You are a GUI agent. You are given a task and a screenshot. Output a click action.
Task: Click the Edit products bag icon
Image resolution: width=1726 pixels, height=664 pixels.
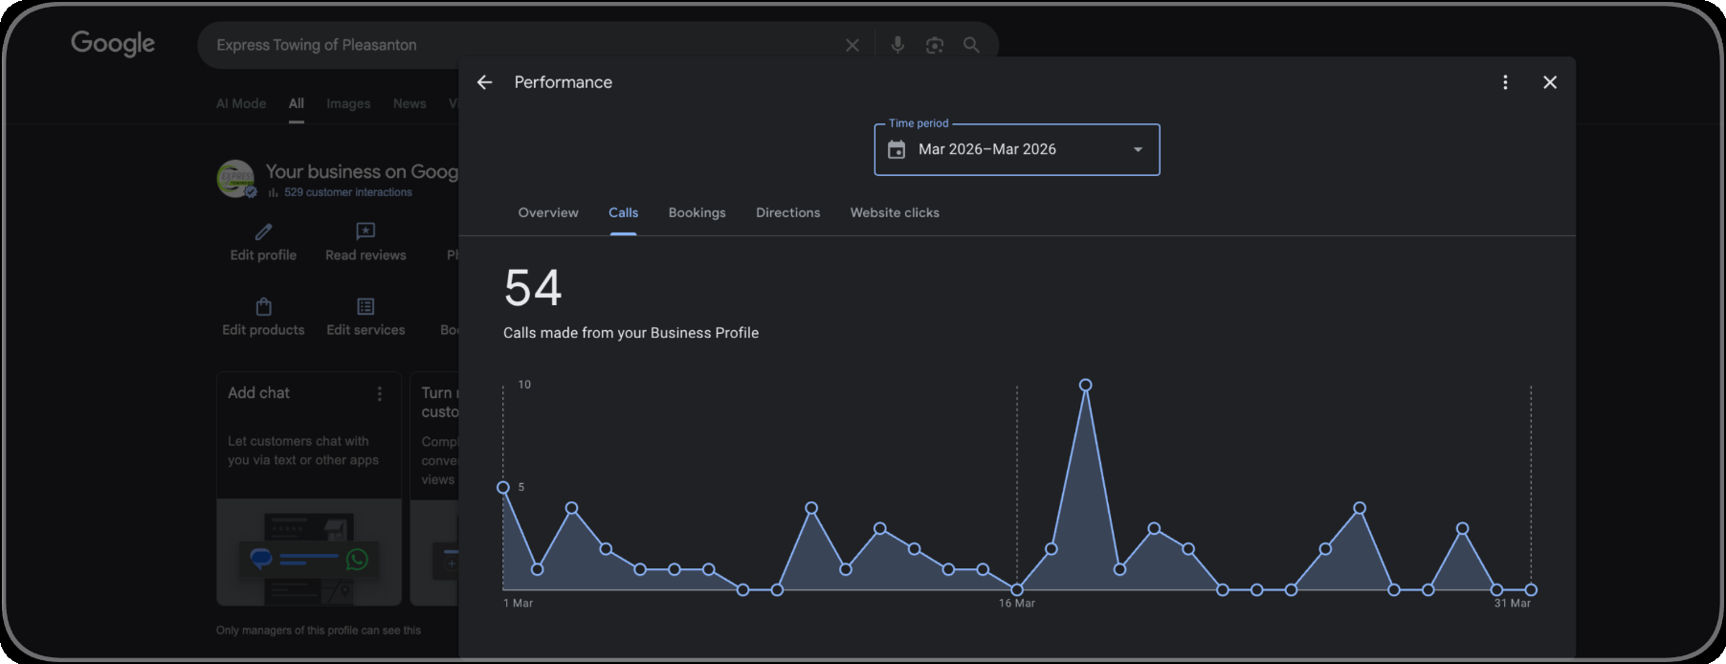pos(263,306)
